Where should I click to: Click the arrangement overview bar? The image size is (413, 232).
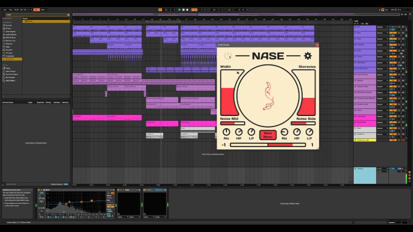(x=236, y=15)
